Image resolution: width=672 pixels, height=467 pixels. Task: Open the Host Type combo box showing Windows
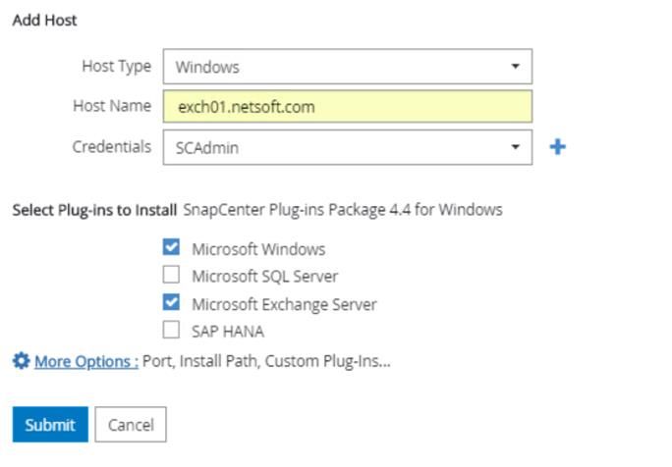(348, 67)
